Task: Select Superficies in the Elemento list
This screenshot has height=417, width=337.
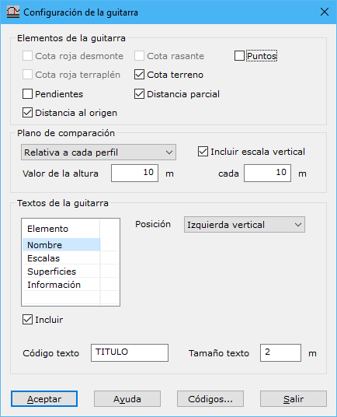Action: pos(61,272)
